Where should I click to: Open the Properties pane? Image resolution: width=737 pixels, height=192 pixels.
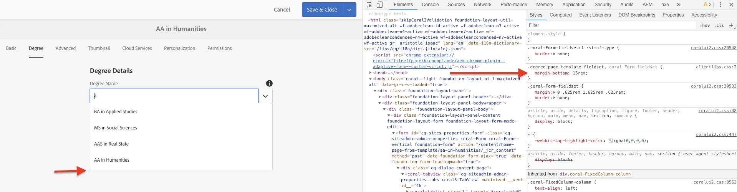click(x=673, y=15)
